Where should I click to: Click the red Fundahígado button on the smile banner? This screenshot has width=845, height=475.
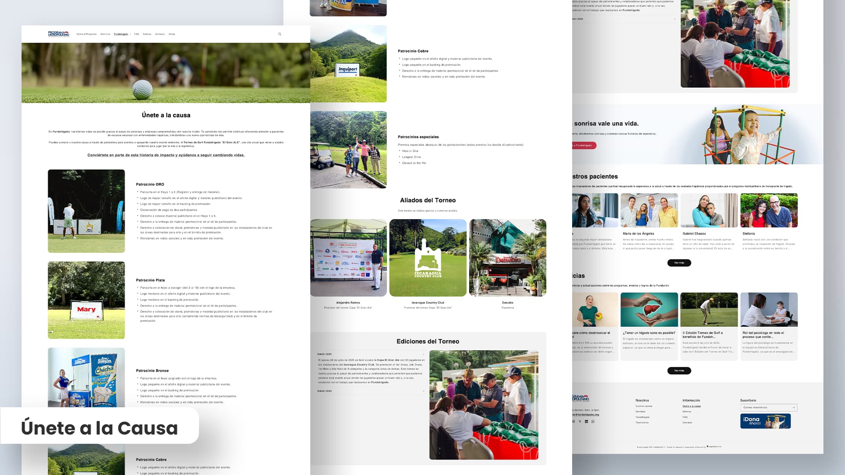click(584, 145)
